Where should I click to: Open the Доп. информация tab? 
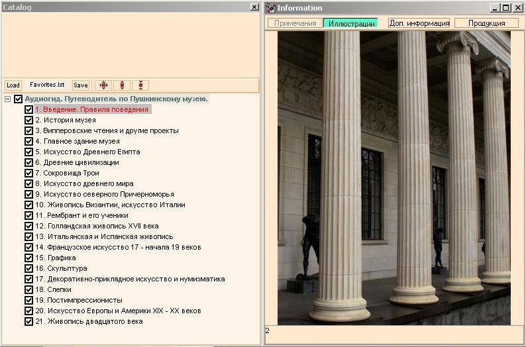(419, 23)
